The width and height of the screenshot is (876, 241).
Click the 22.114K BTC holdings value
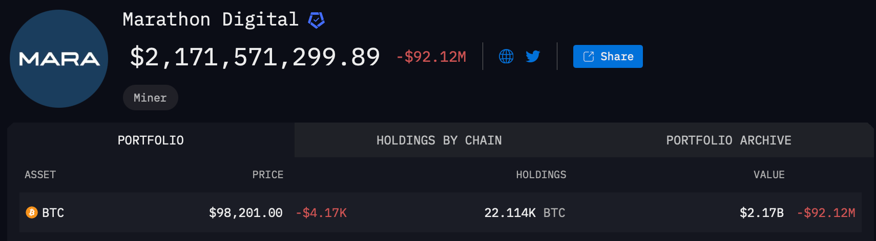(x=525, y=213)
